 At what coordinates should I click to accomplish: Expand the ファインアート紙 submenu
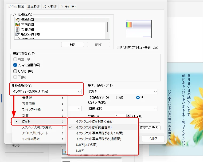point(40,110)
